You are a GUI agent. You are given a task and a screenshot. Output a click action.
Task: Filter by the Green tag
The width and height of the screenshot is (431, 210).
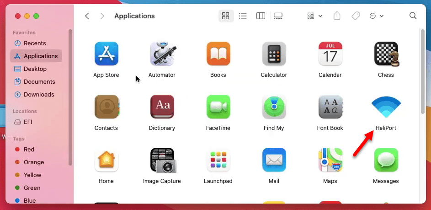pyautogui.click(x=36, y=188)
